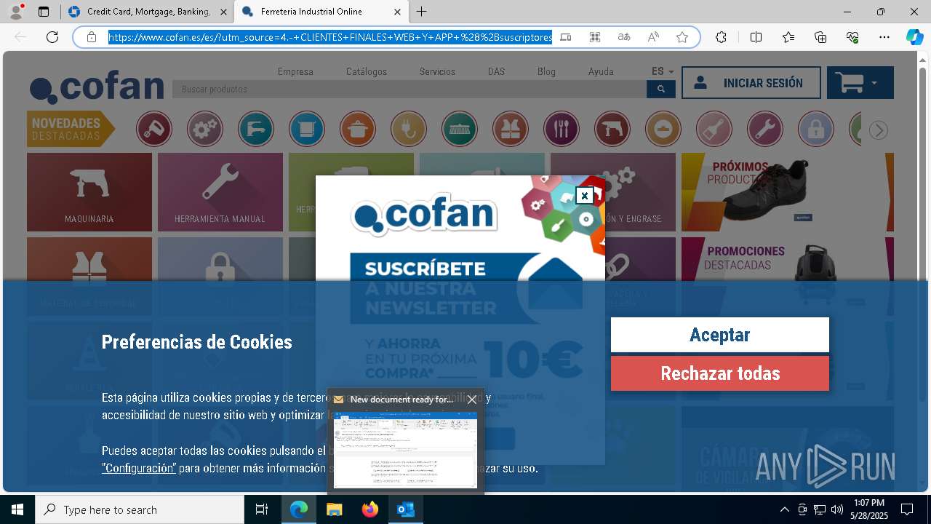
Task: Add page to favorites with star icon
Action: tap(682, 37)
